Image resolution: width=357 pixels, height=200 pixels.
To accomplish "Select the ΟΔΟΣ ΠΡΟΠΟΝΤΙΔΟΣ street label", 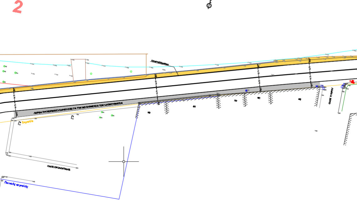I will [59, 167].
